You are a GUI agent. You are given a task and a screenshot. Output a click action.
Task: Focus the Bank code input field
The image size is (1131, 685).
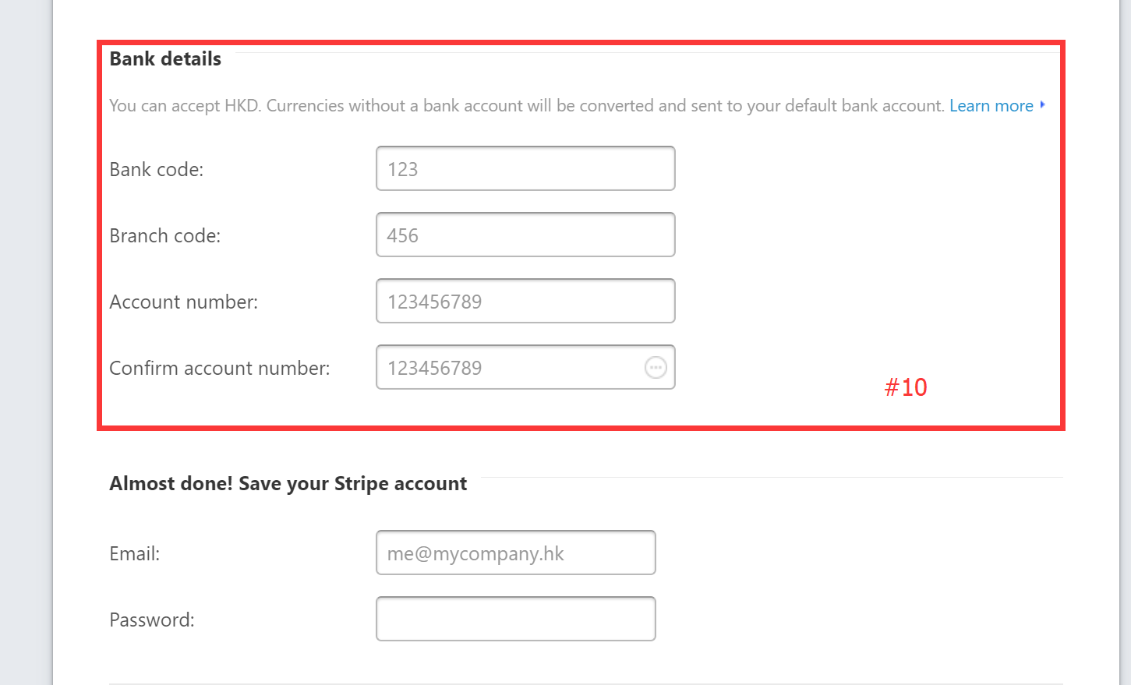click(525, 168)
